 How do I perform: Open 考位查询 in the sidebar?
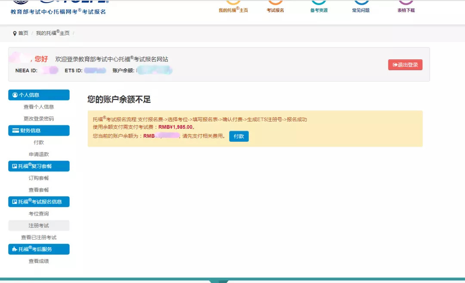[39, 213]
